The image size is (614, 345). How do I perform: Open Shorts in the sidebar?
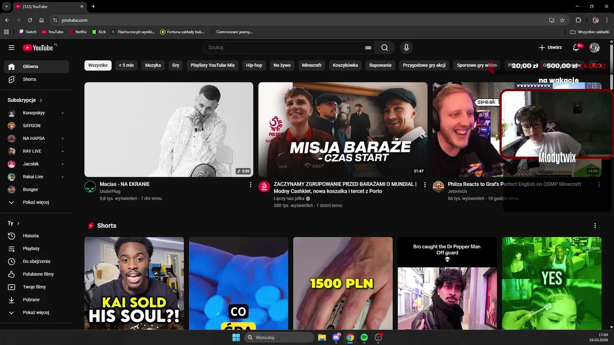(36, 79)
